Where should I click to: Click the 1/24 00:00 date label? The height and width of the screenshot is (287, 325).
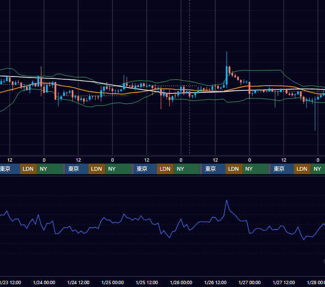(44, 282)
